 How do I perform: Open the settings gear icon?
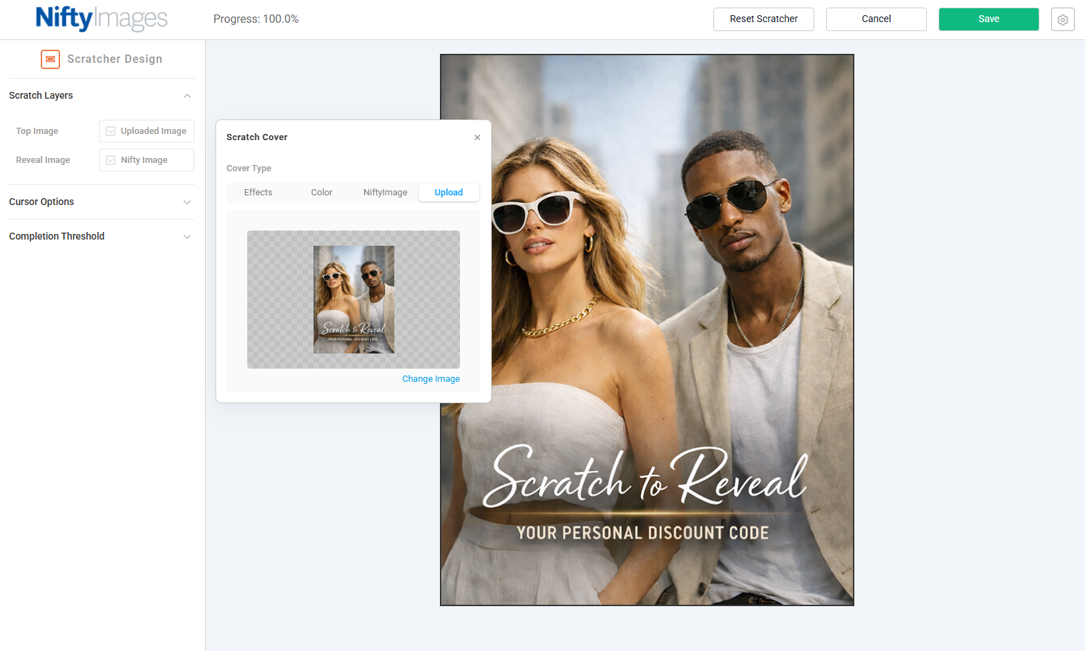click(x=1062, y=19)
